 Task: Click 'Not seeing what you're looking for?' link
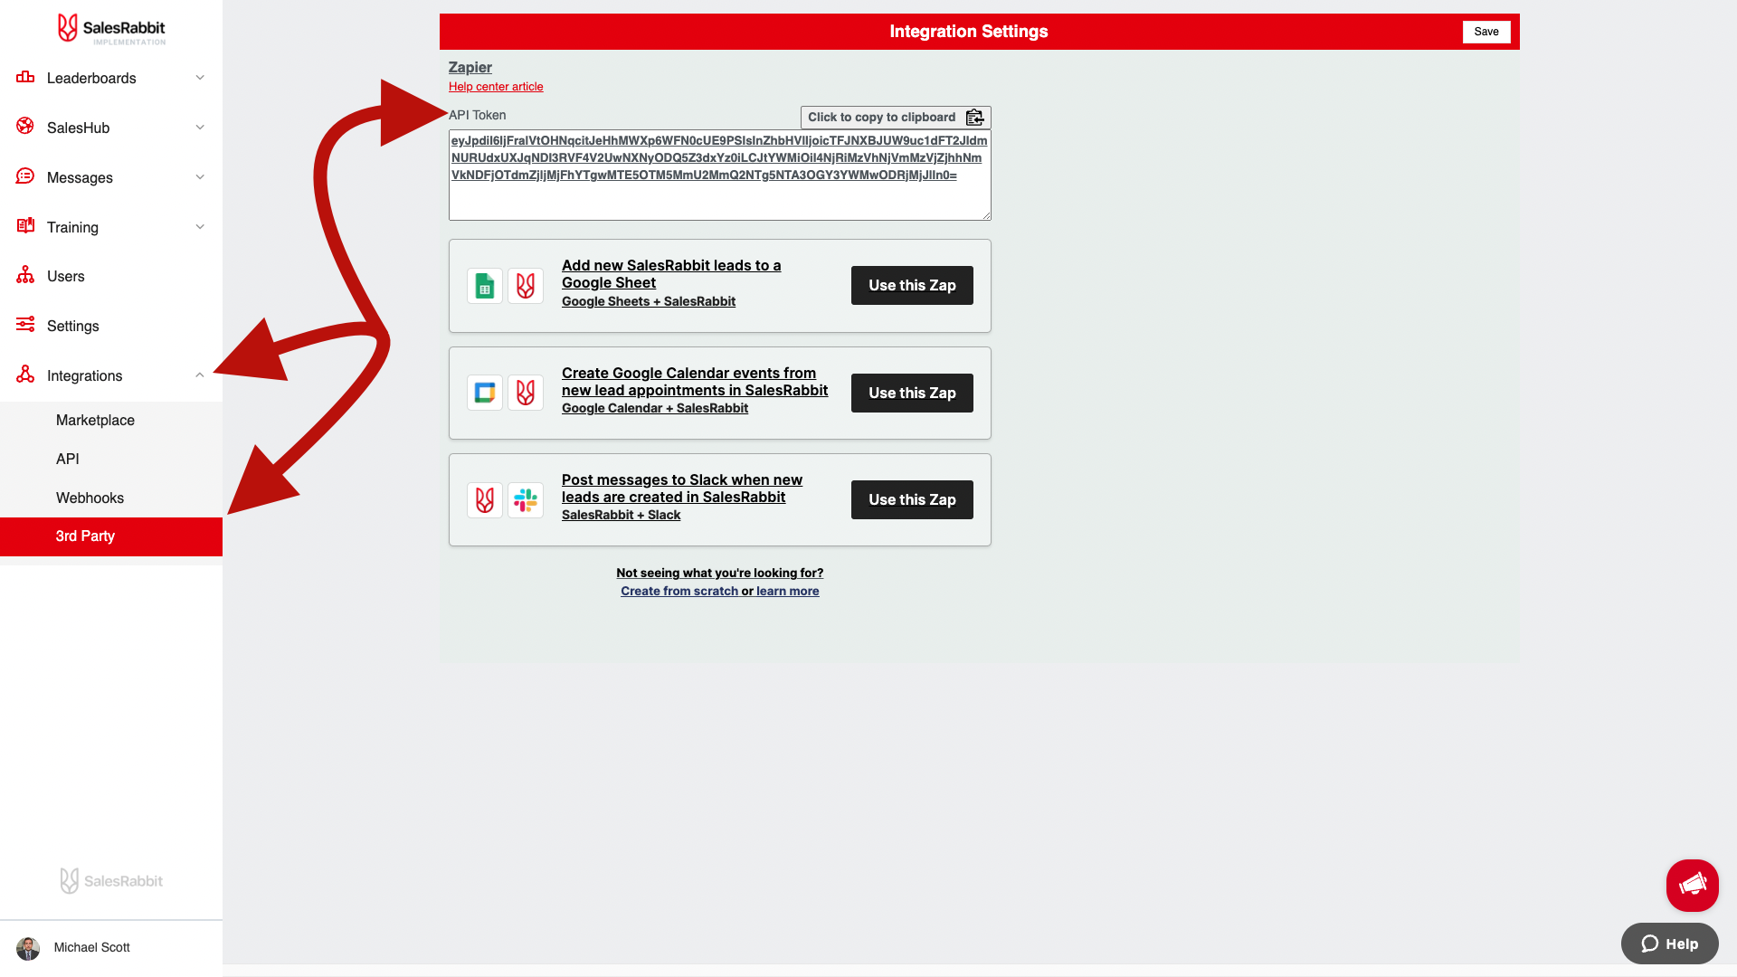pyautogui.click(x=720, y=573)
